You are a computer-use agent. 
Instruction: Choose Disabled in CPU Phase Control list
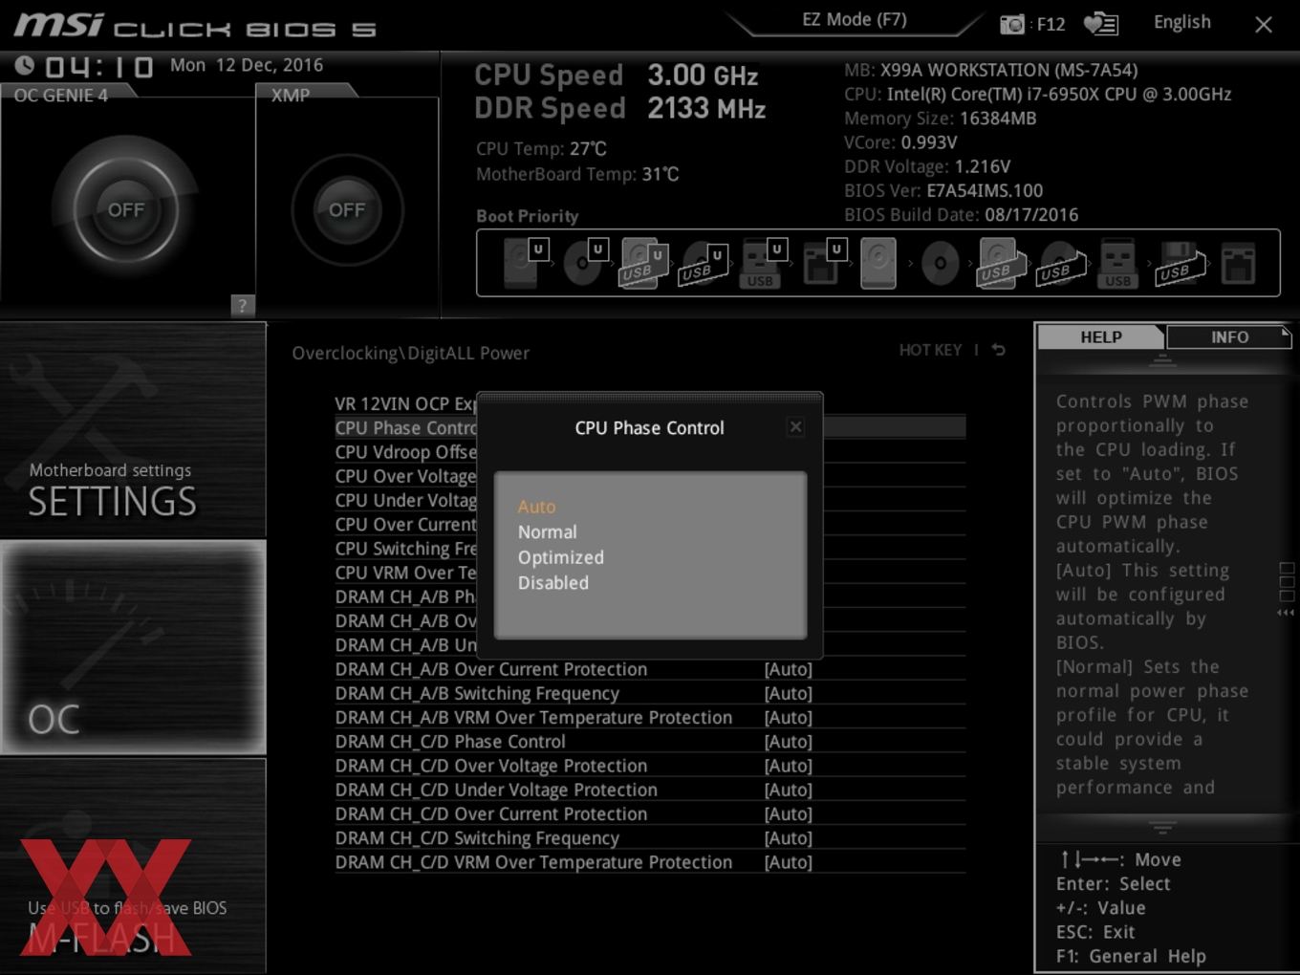click(552, 582)
